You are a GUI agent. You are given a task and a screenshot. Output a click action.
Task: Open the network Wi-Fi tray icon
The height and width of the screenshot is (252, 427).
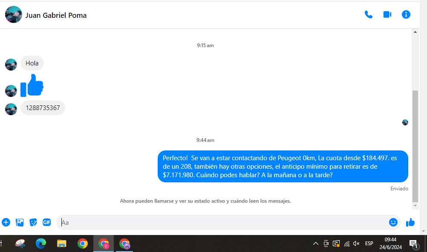(346, 244)
